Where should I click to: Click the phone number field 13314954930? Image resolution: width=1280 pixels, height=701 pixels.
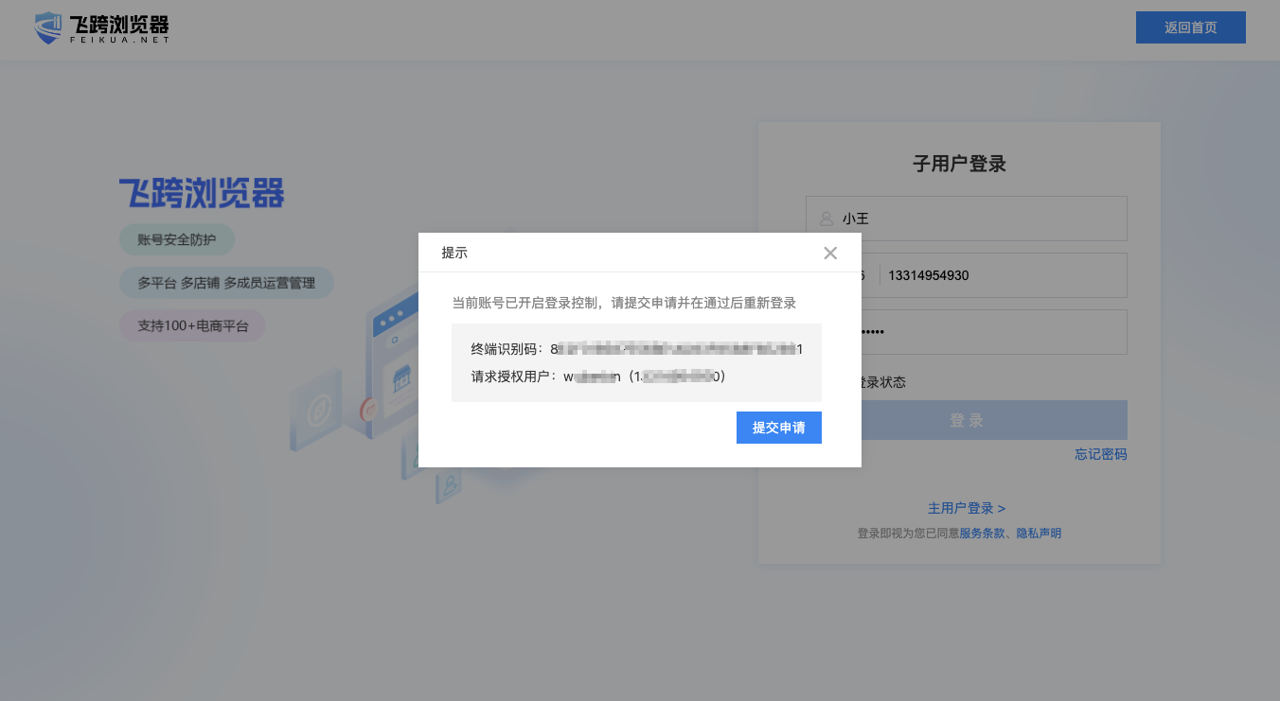[x=1002, y=275]
